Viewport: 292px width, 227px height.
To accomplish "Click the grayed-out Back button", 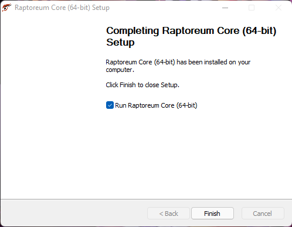I will 168,214.
